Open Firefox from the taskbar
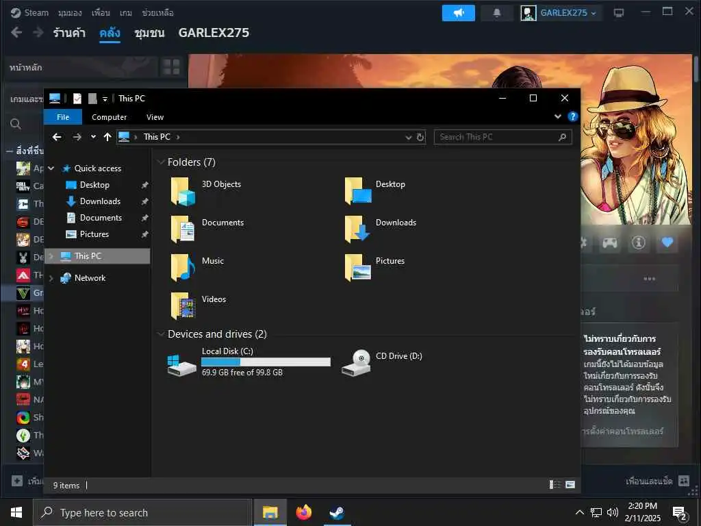 [303, 512]
